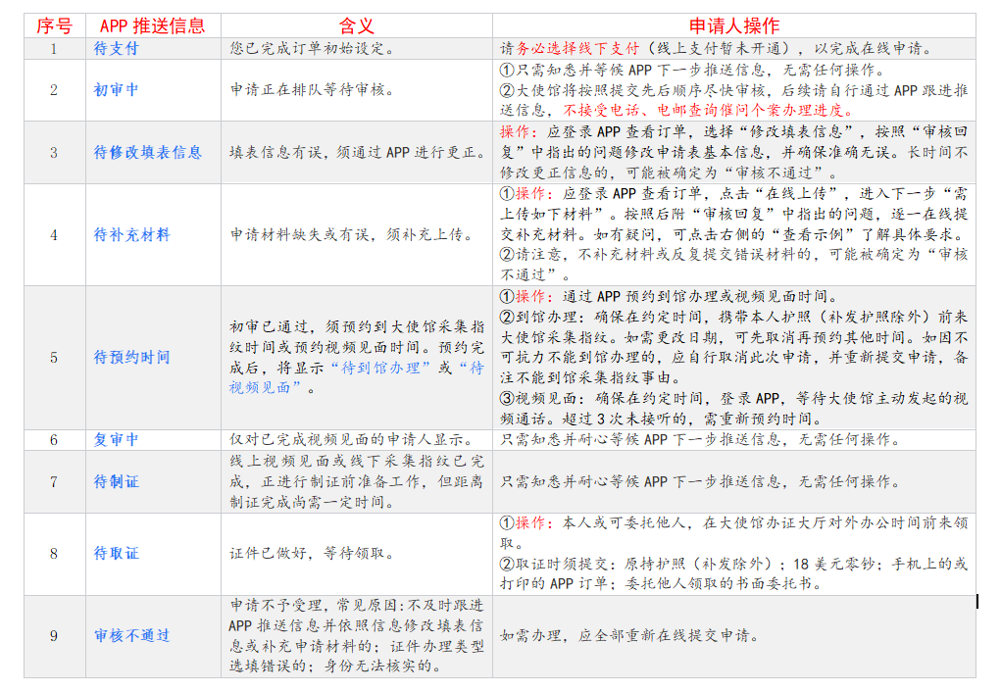Click the header cell "序号"
The width and height of the screenshot is (1001, 692).
54,25
